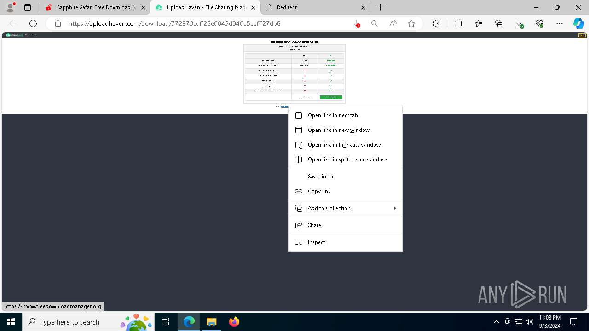589x331 pixels.
Task: Open the Settings and more menu
Action: [560, 23]
